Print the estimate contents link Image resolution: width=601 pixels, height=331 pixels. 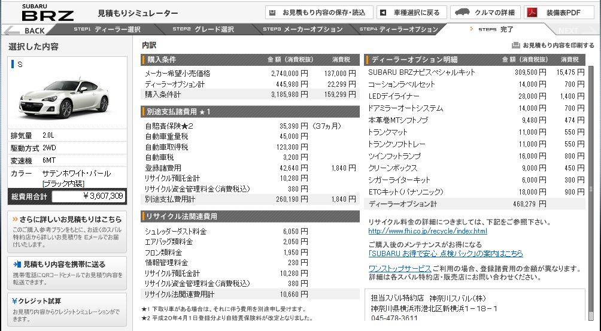[558, 45]
